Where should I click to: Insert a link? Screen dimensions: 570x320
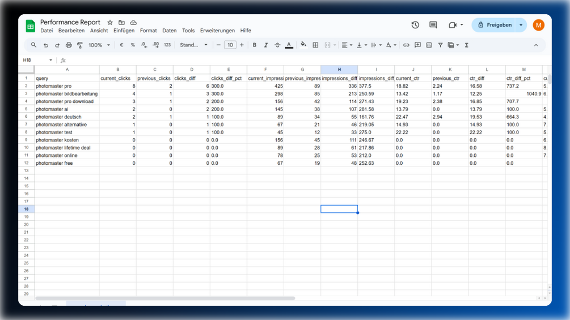click(x=406, y=45)
